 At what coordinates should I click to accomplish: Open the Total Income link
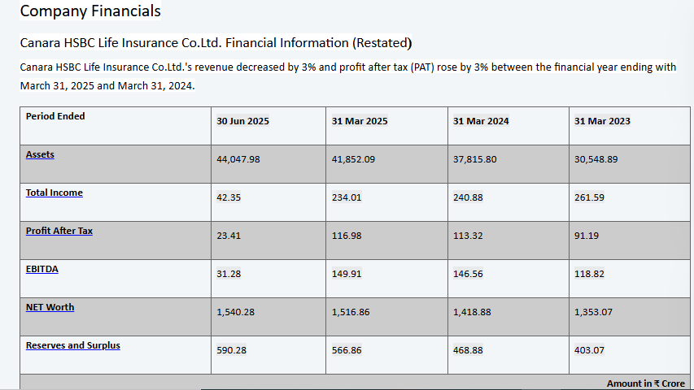click(x=54, y=193)
